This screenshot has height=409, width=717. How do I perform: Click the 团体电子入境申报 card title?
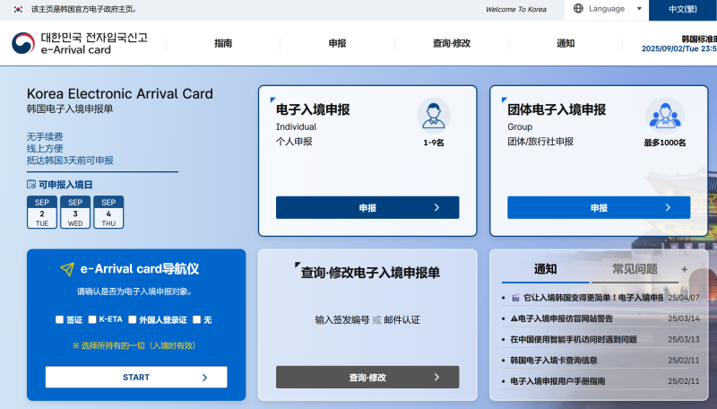click(x=557, y=109)
